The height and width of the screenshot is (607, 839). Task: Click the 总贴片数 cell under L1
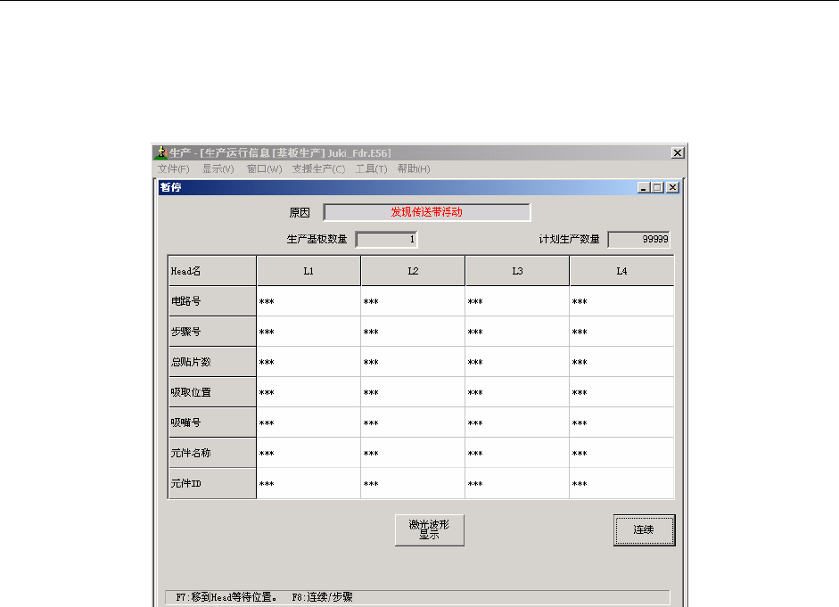(x=308, y=362)
